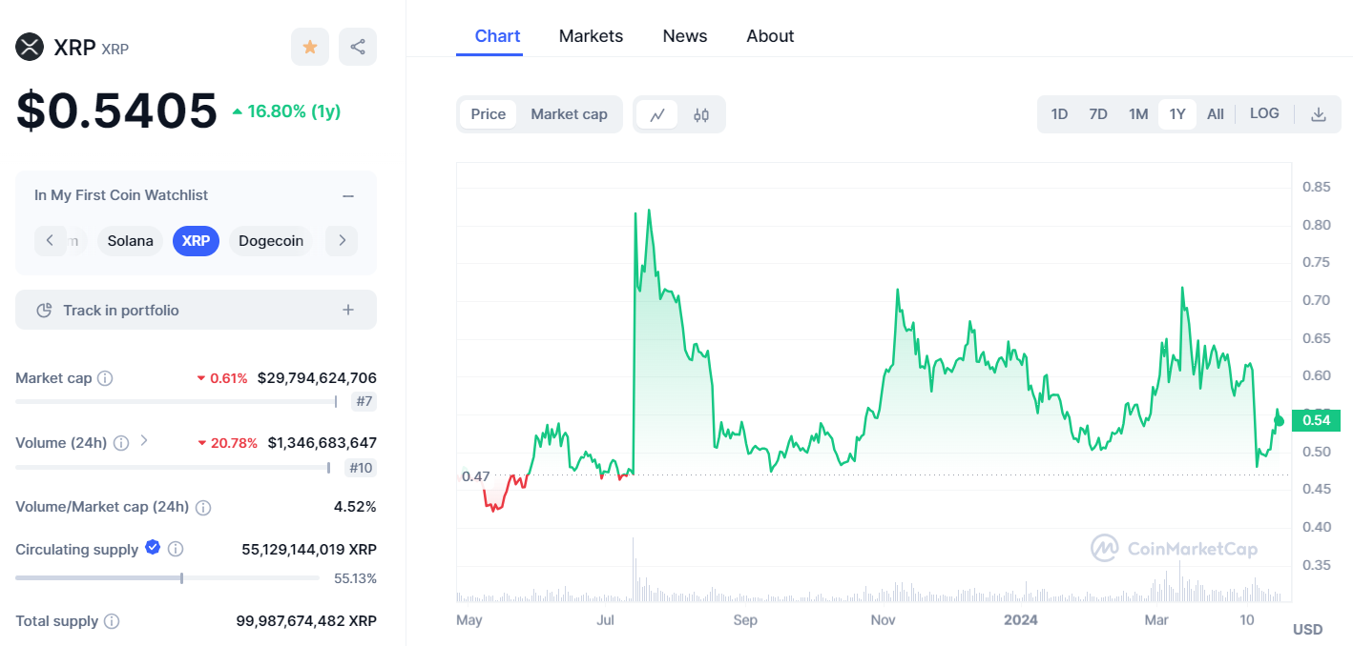Screen dimensions: 1353x646
Task: Open the Volume (24h) info icon
Action: point(121,443)
